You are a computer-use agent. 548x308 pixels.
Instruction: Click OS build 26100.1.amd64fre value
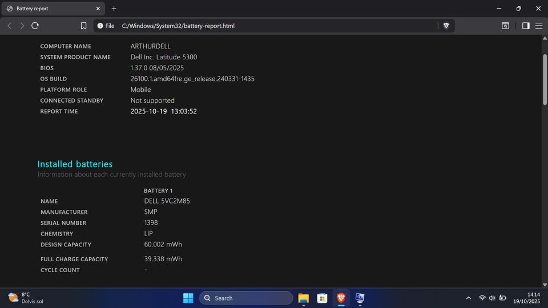tap(192, 79)
